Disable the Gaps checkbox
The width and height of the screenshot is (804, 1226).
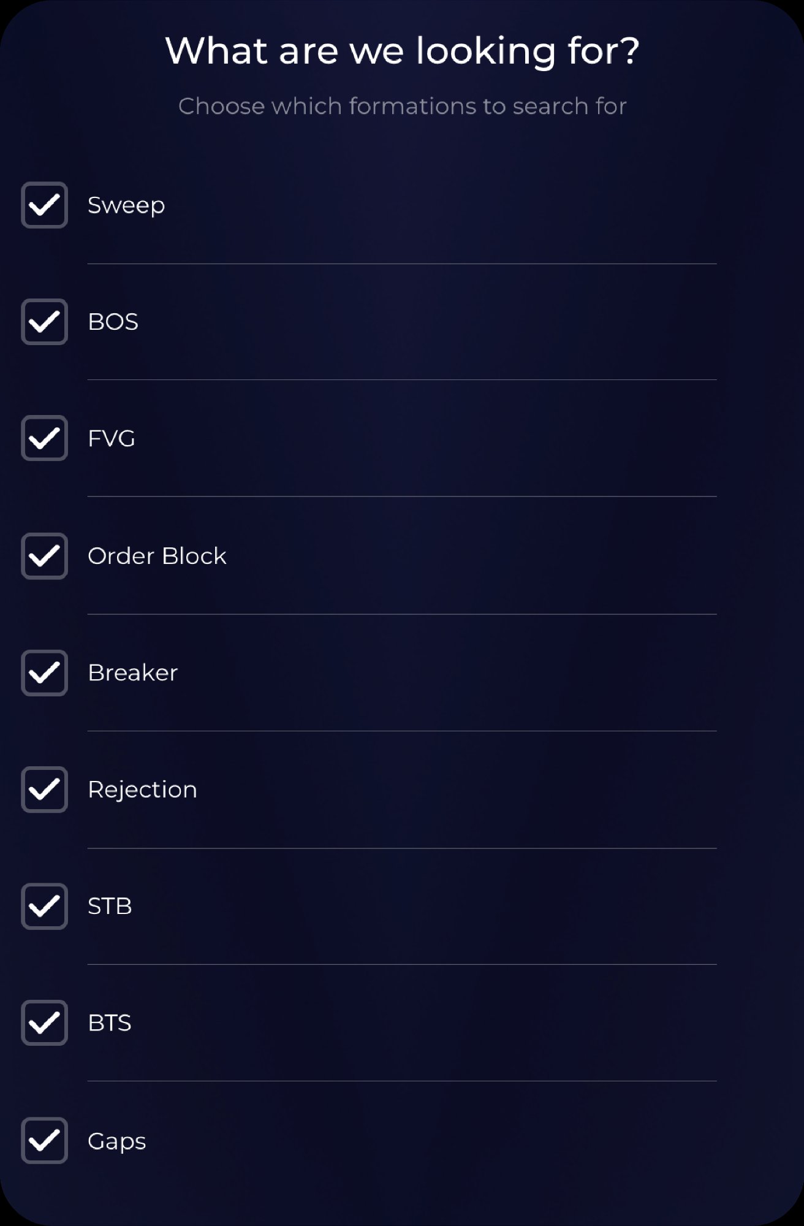pyautogui.click(x=44, y=1141)
